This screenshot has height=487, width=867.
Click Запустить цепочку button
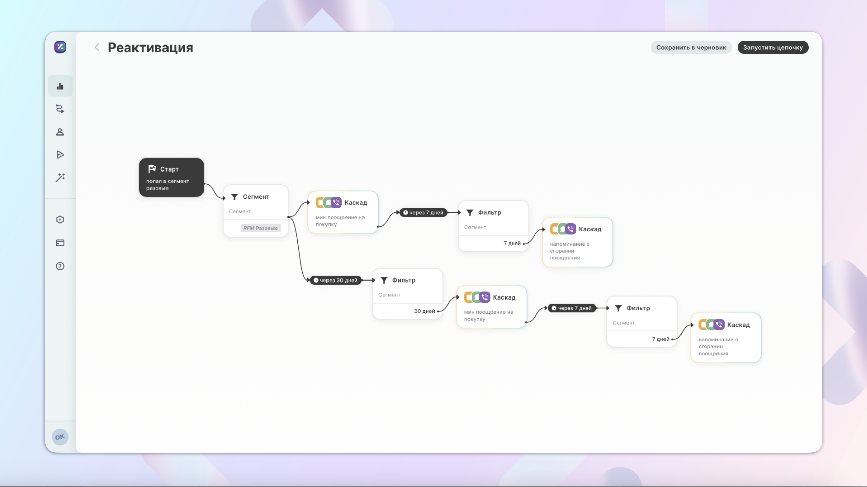click(773, 47)
